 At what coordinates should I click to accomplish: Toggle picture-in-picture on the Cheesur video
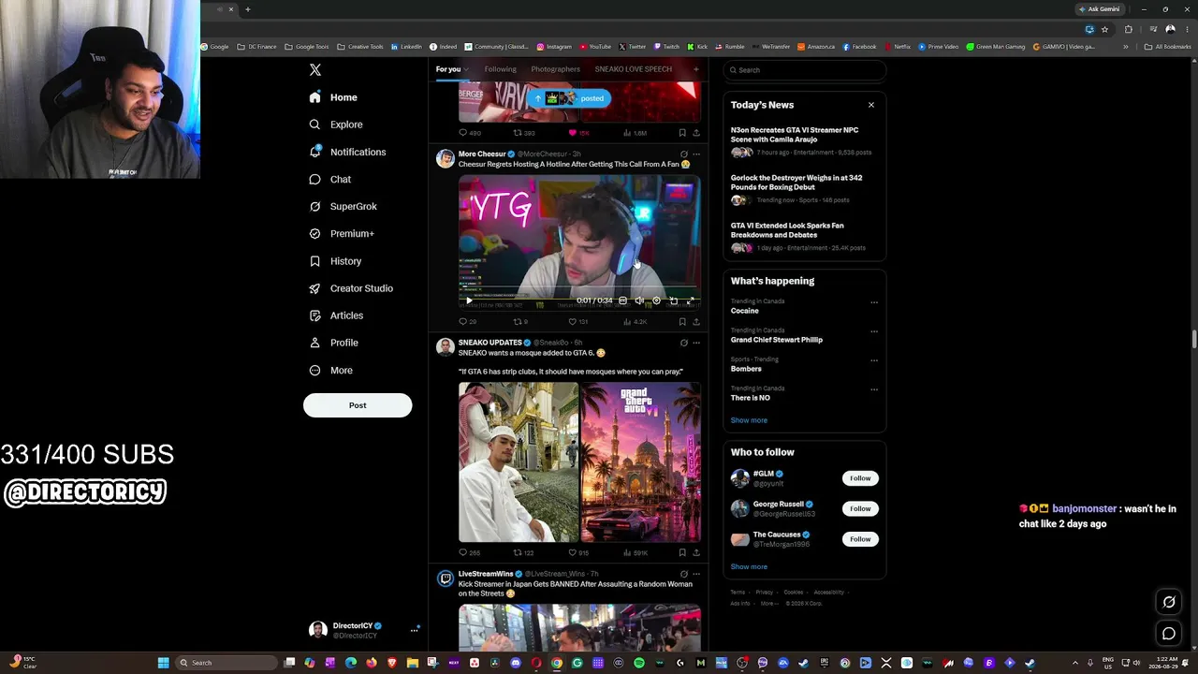673,300
